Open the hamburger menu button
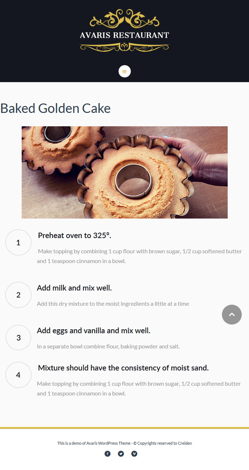Viewport: 249px width, 470px height. (x=124, y=71)
